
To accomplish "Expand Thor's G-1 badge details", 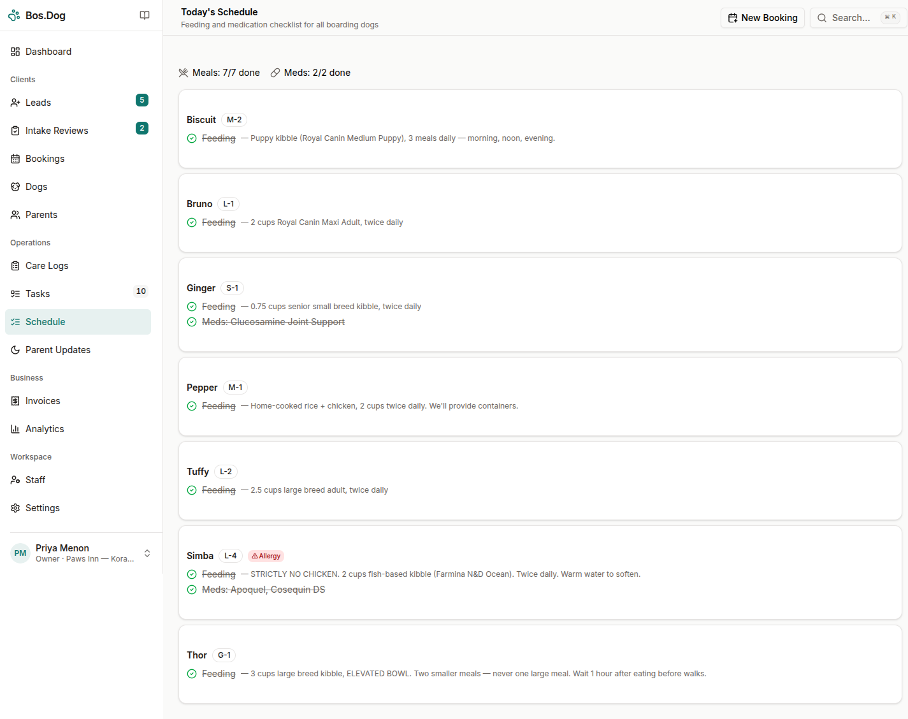I will [224, 655].
